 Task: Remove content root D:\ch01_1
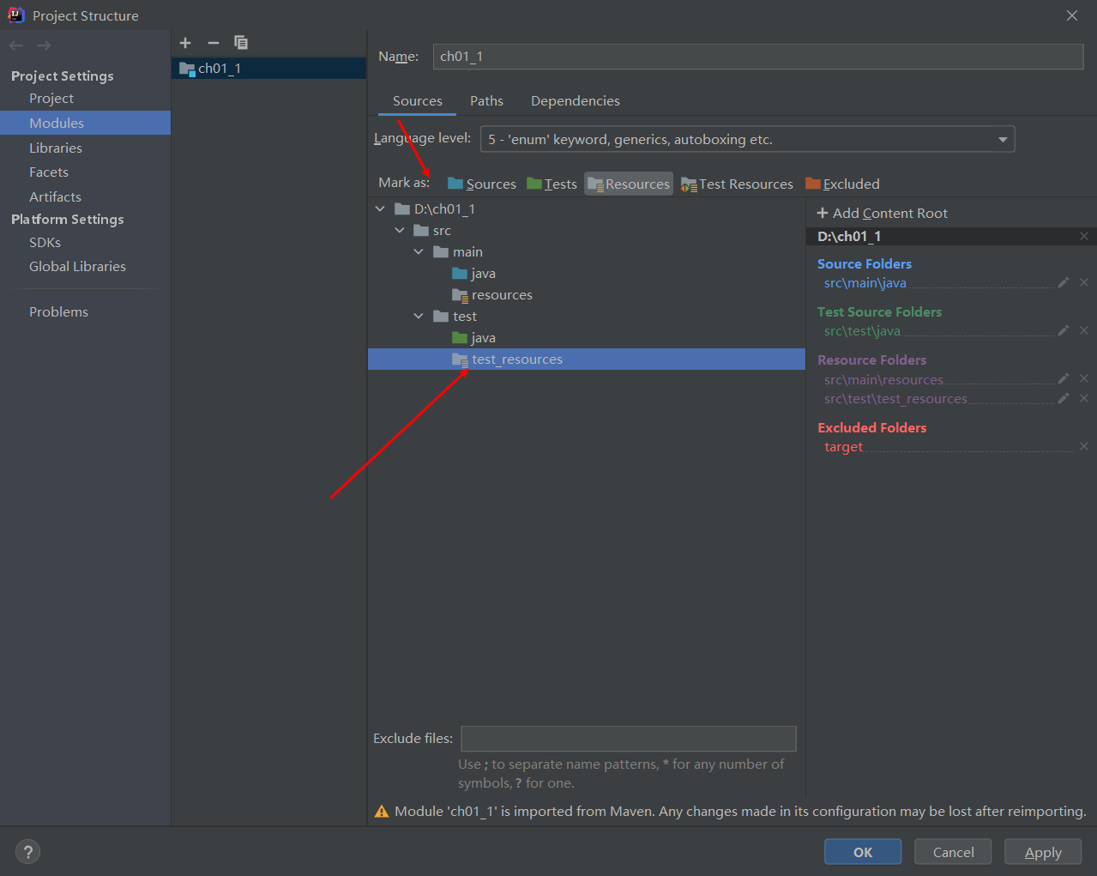pyautogui.click(x=1084, y=236)
